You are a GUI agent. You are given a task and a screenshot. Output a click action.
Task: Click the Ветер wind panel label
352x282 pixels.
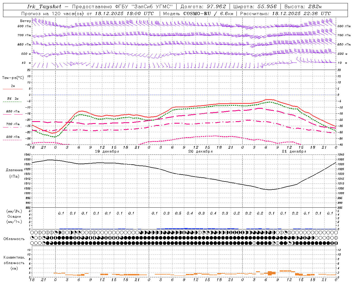[25, 21]
